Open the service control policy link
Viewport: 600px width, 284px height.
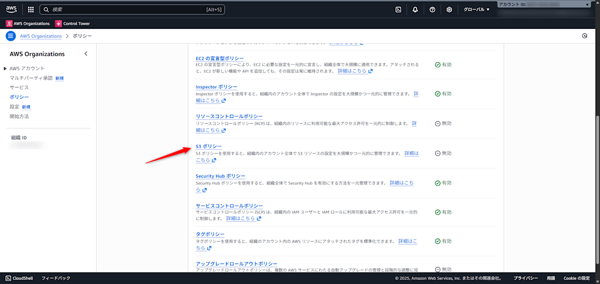click(x=229, y=206)
